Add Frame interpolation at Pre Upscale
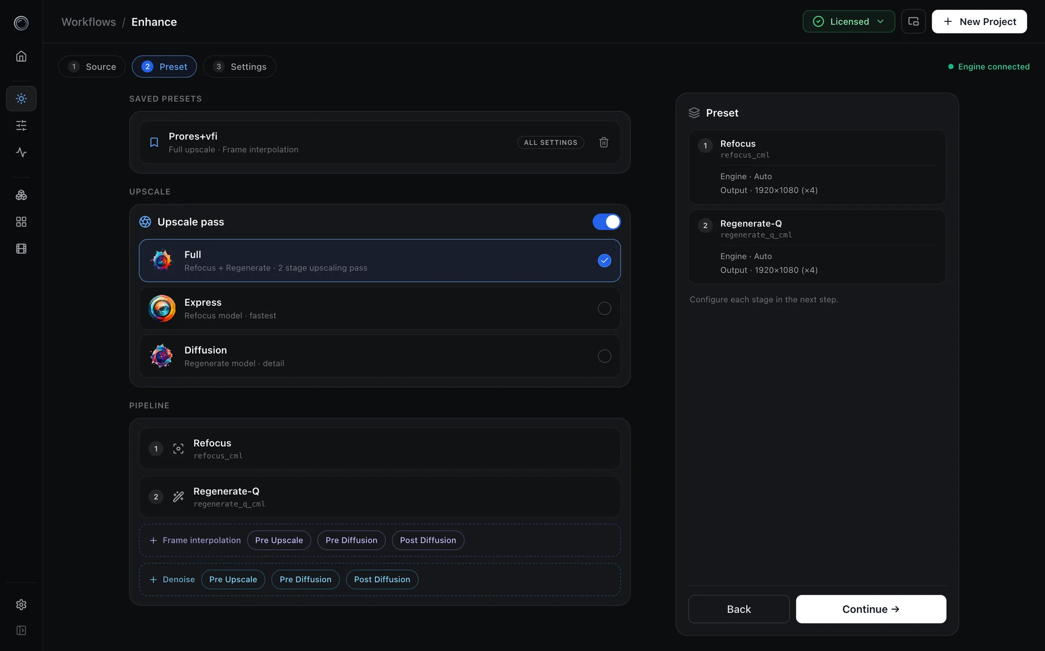The height and width of the screenshot is (651, 1045). 279,540
